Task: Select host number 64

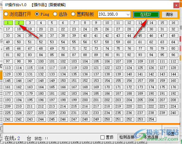Action: click(x=173, y=42)
